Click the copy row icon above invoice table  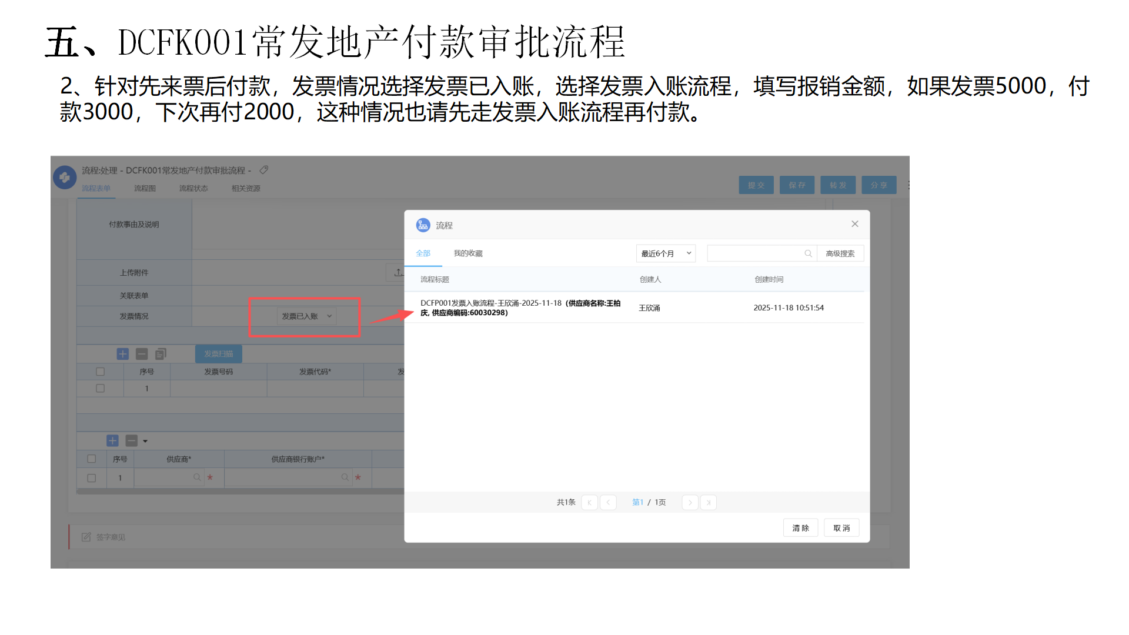click(x=161, y=354)
